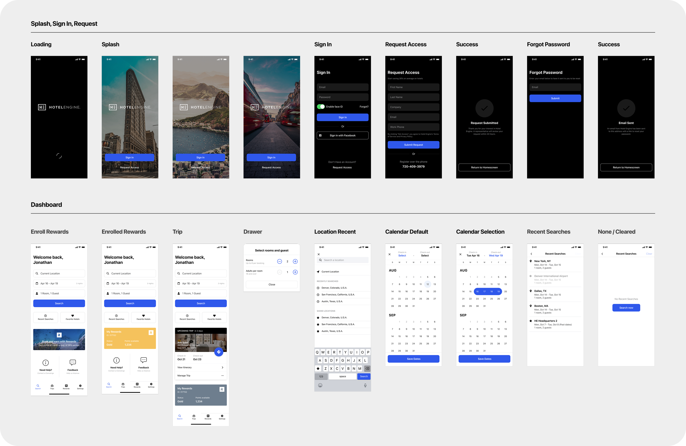Click the Search now button
The width and height of the screenshot is (686, 446).
tap(626, 308)
